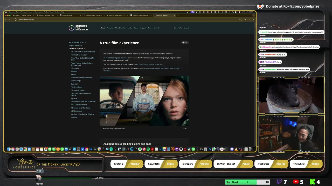The height and width of the screenshot is (186, 332).
Task: Open Discord from the Dock
Action: (x=232, y=149)
